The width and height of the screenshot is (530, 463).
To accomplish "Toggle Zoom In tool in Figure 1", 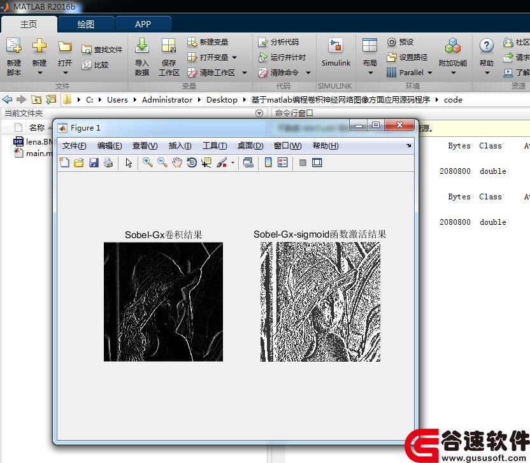I will 147,162.
